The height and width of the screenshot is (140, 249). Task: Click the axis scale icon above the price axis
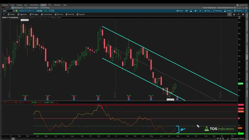[239, 18]
